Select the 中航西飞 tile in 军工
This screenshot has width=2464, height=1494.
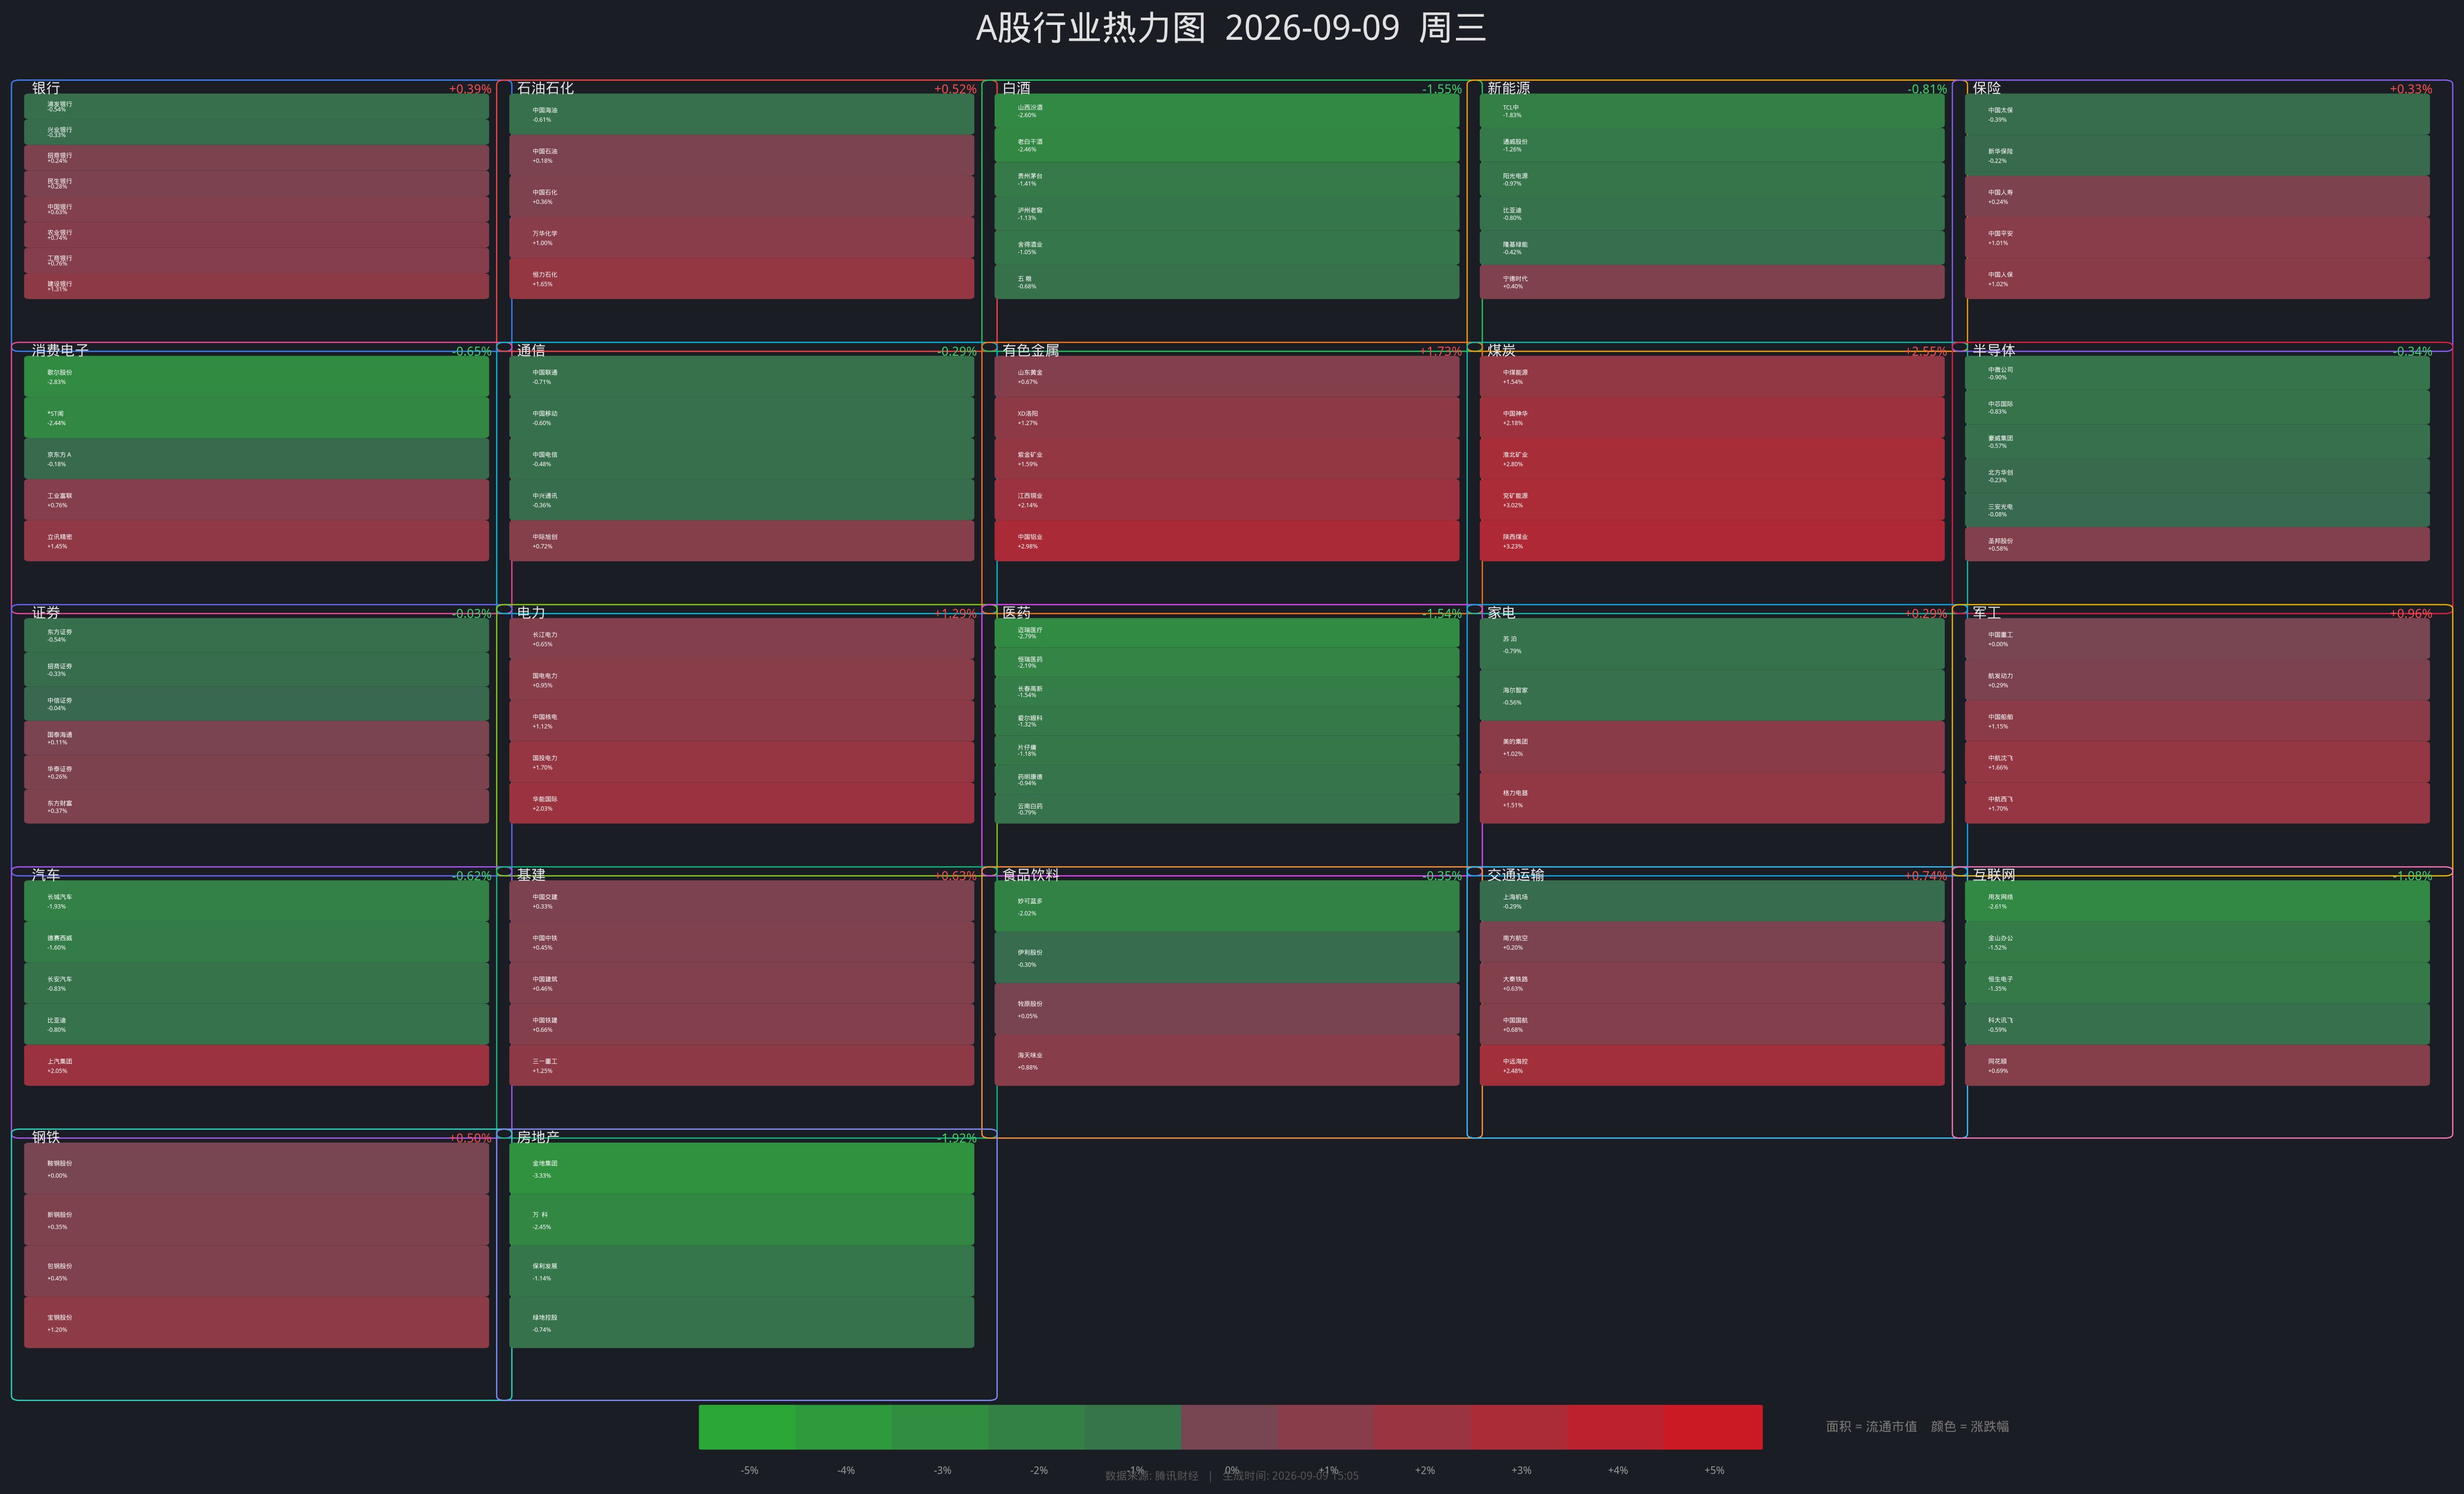pos(2196,803)
